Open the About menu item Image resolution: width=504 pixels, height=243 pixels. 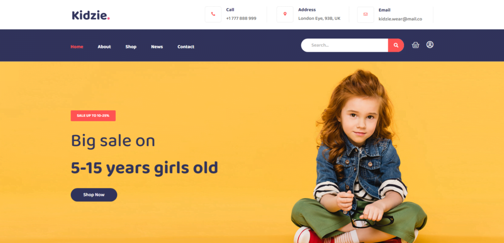point(104,47)
